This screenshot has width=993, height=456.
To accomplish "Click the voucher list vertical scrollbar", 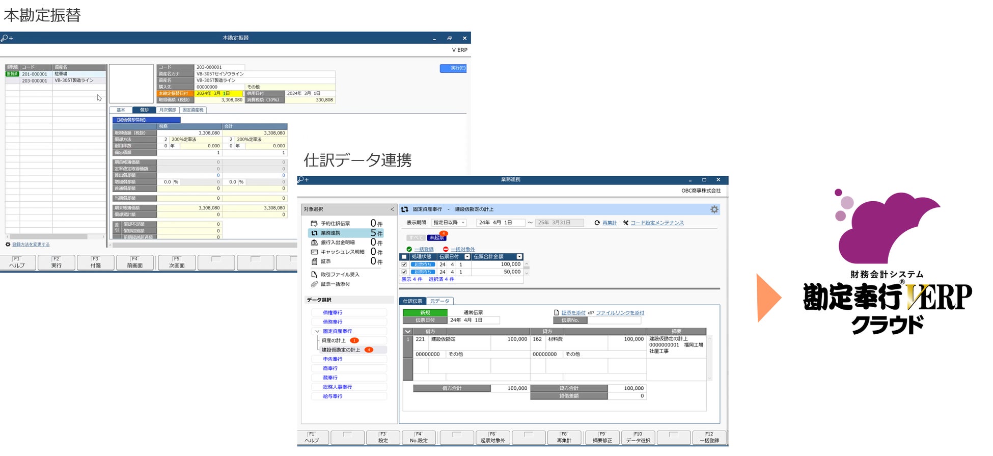I will pos(527,269).
